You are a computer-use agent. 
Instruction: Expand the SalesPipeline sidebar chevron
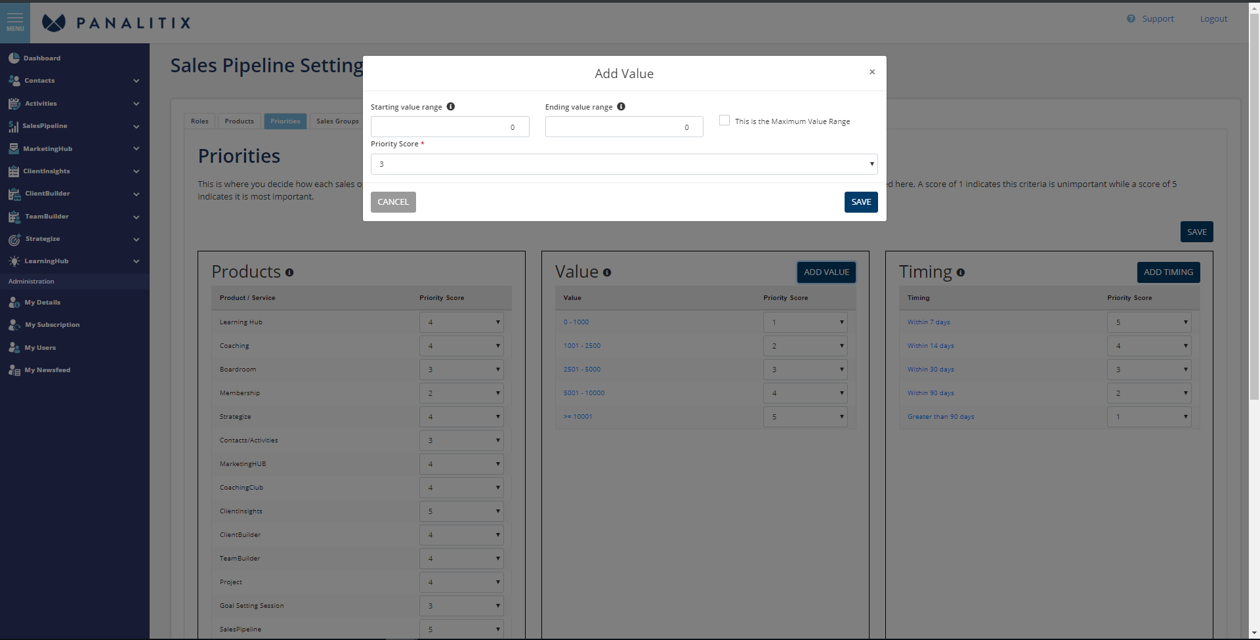[136, 126]
